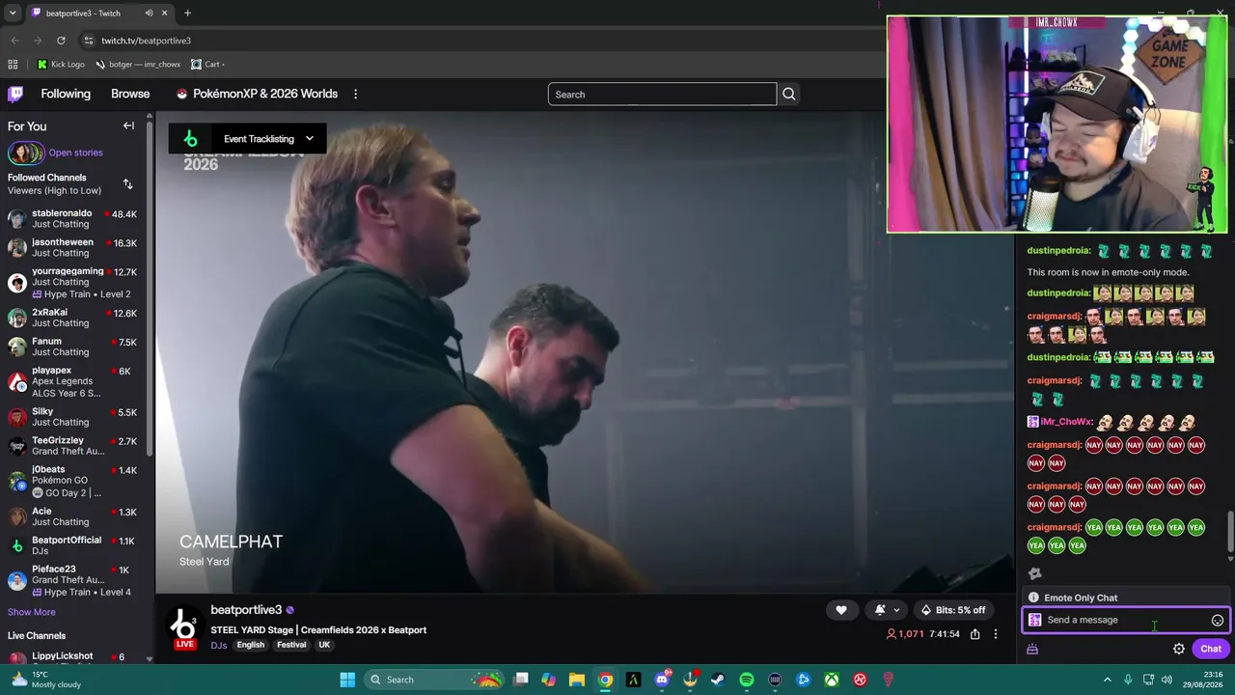Image resolution: width=1235 pixels, height=695 pixels.
Task: Open Chrome tab search dropdown
Action: (x=13, y=14)
